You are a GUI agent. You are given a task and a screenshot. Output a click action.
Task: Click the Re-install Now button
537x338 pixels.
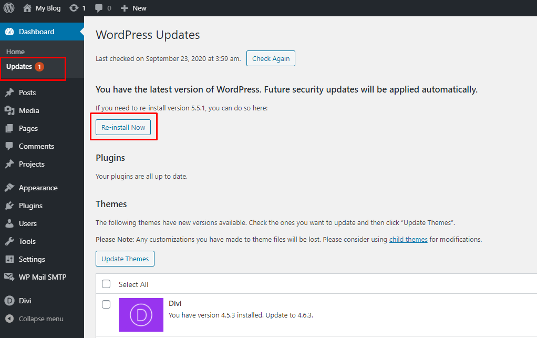pos(123,128)
